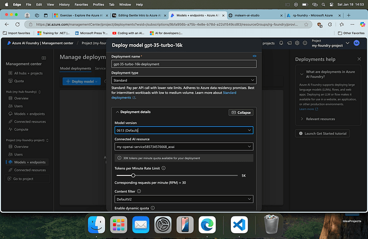Adjust the Tokens per Minute slider handle

[x=133, y=175]
